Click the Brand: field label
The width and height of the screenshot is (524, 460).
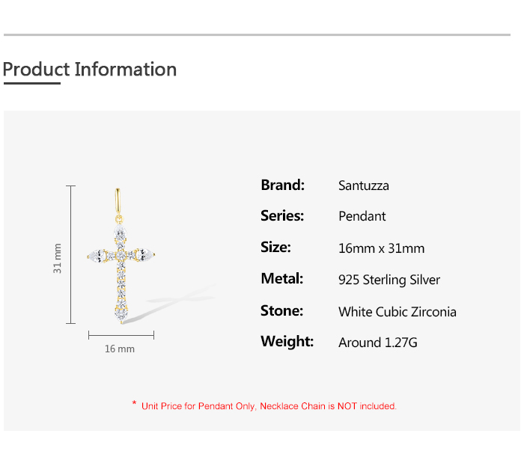[282, 185]
